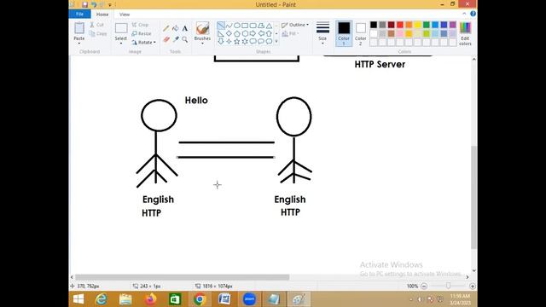Open Paint Help question mark icon
Screen dimensions: 546x307
[x=473, y=14]
